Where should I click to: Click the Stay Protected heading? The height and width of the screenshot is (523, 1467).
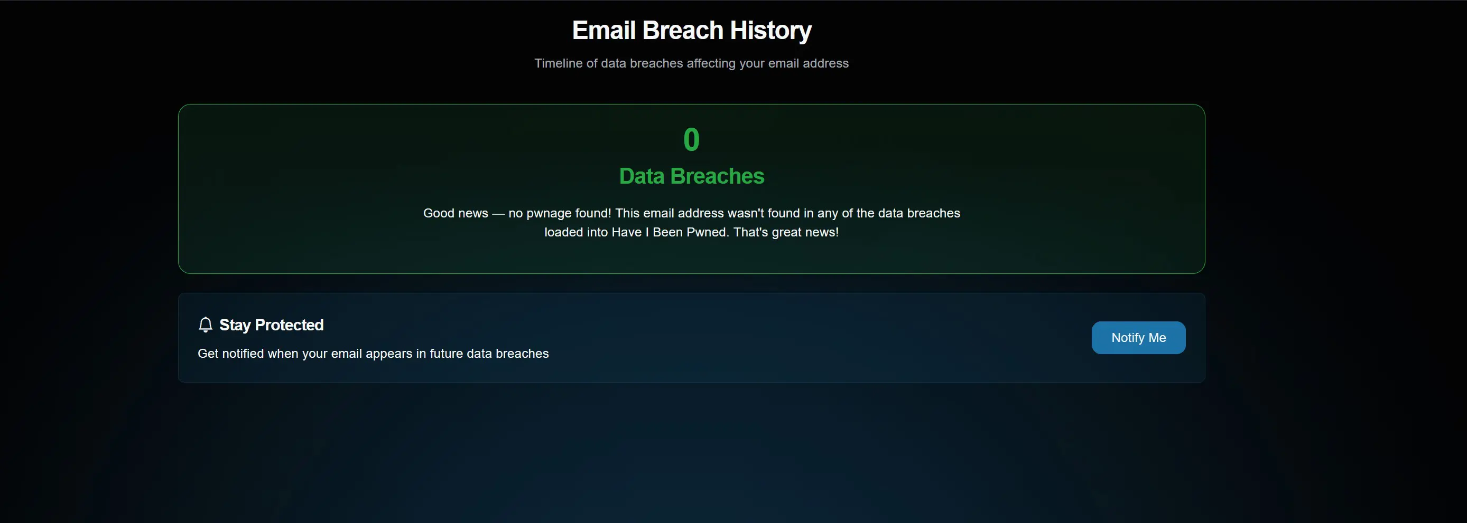pos(271,325)
